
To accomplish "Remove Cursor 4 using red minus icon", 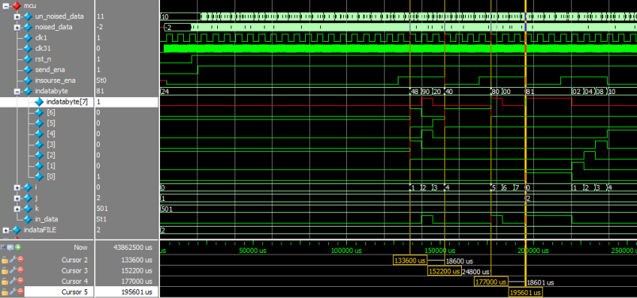I will click(21, 281).
